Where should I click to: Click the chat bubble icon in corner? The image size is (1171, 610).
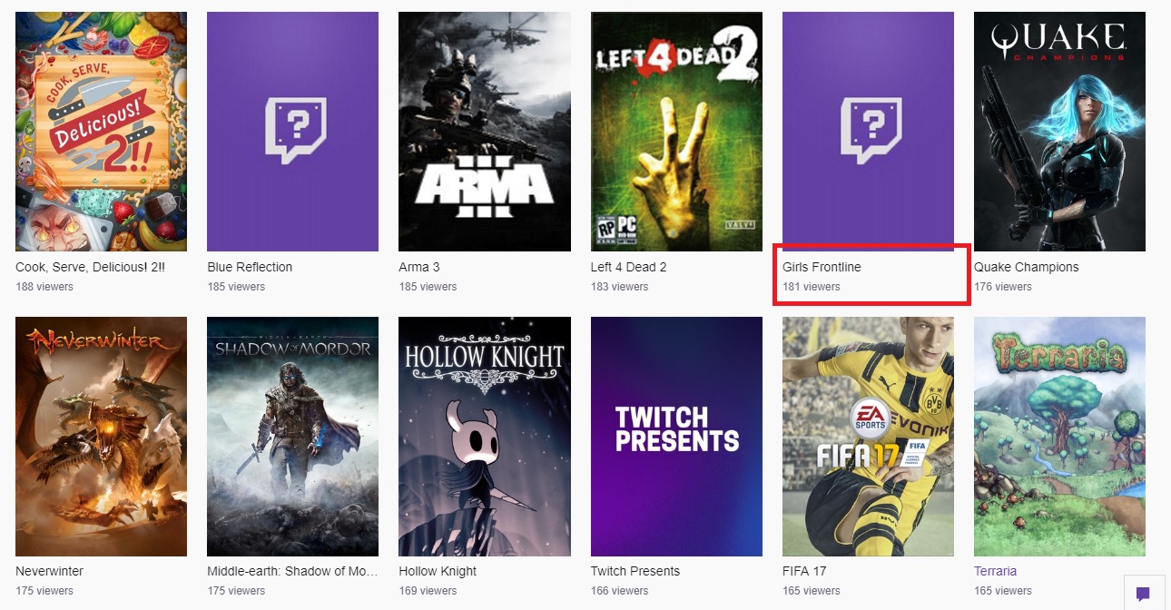1143,594
